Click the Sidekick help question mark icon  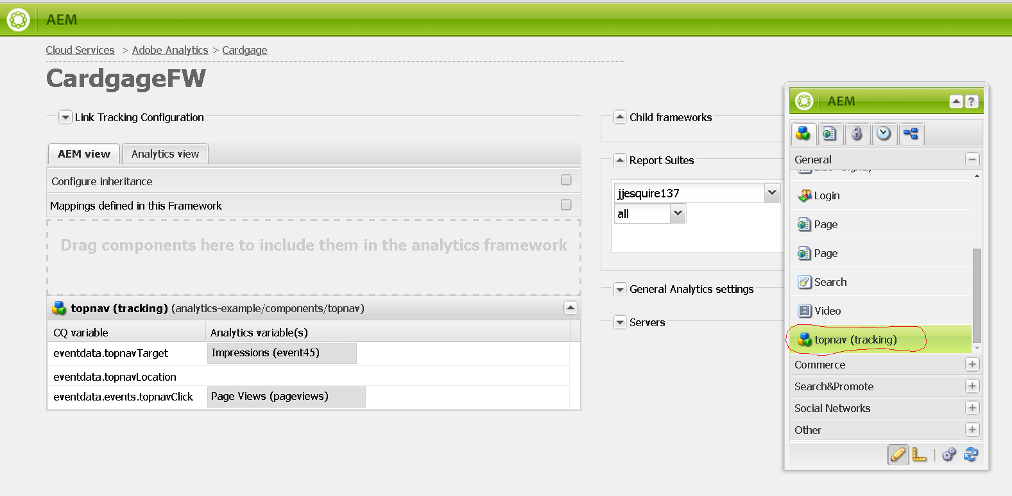click(972, 101)
